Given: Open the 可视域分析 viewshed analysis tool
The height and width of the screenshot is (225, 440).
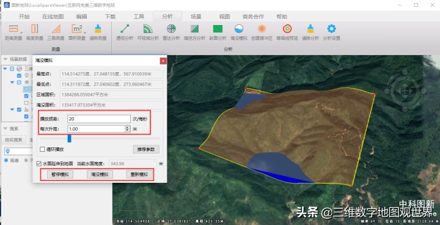Looking at the screenshot, I should coord(148,32).
